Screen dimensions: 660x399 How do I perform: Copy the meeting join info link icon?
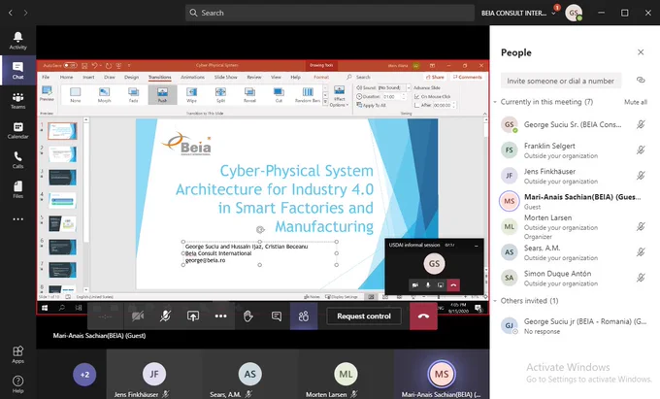pyautogui.click(x=641, y=80)
